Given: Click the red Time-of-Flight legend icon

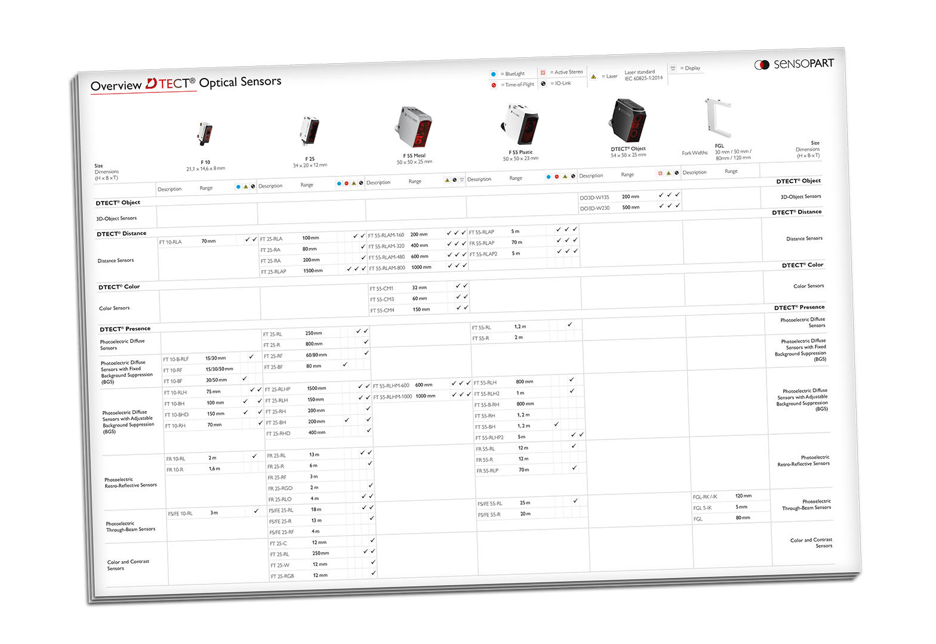Looking at the screenshot, I should tap(494, 85).
